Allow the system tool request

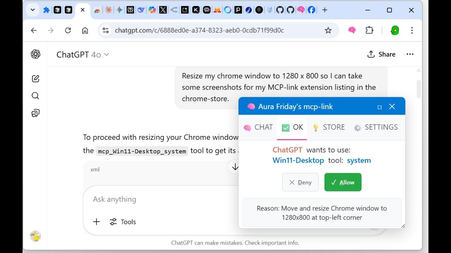[343, 182]
